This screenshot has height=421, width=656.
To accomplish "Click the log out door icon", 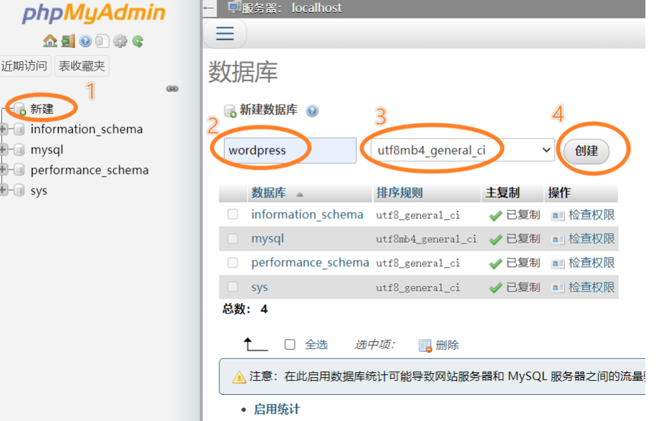I will [x=68, y=41].
